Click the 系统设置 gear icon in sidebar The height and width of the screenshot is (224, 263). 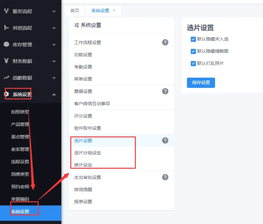coord(6,94)
